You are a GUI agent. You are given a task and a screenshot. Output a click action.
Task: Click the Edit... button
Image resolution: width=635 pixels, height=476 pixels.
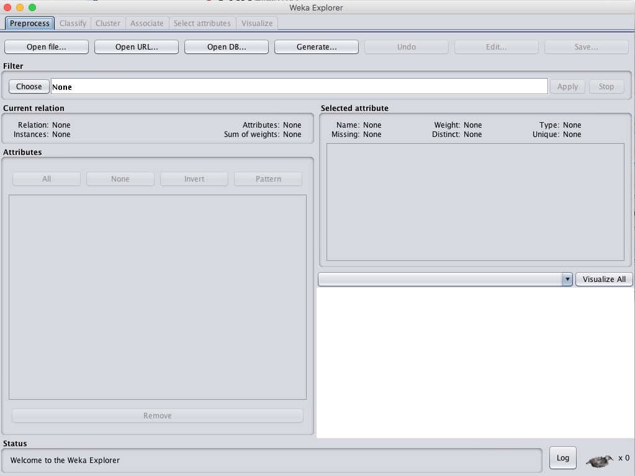pos(497,47)
